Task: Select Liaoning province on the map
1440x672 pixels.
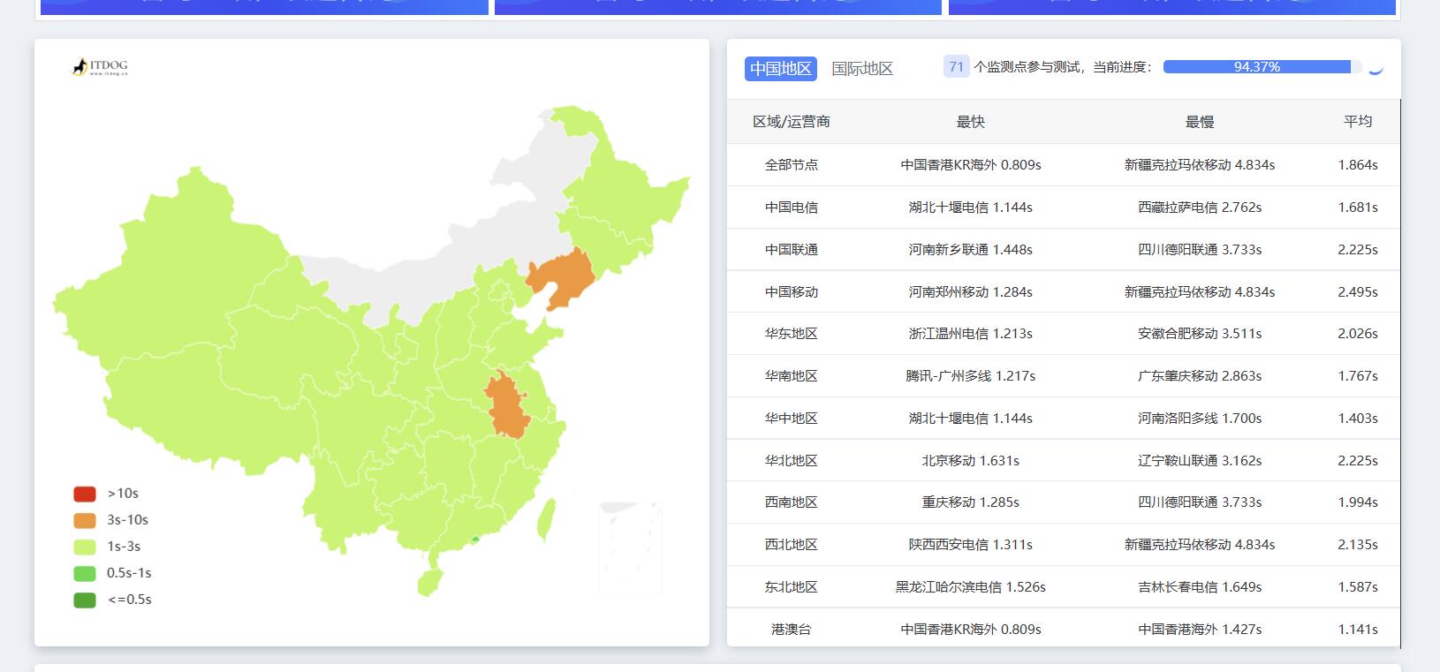Action: pos(562,276)
